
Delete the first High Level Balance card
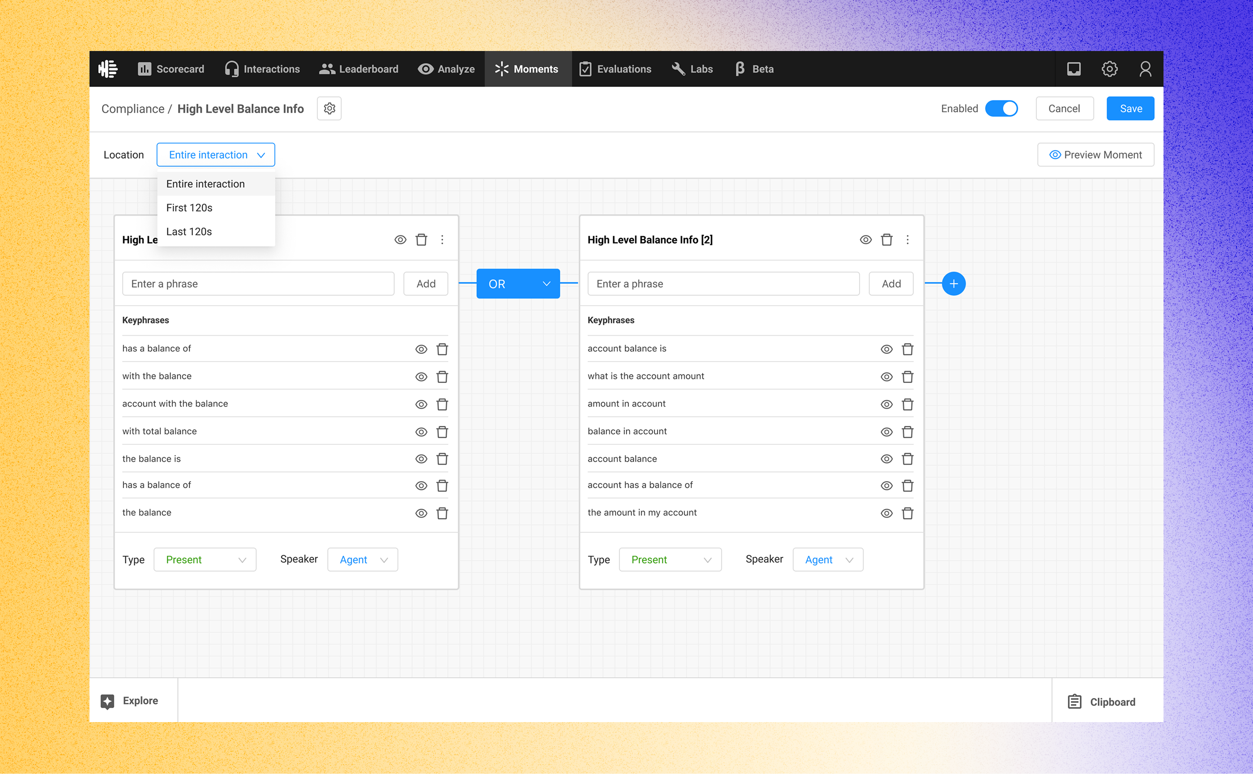421,239
